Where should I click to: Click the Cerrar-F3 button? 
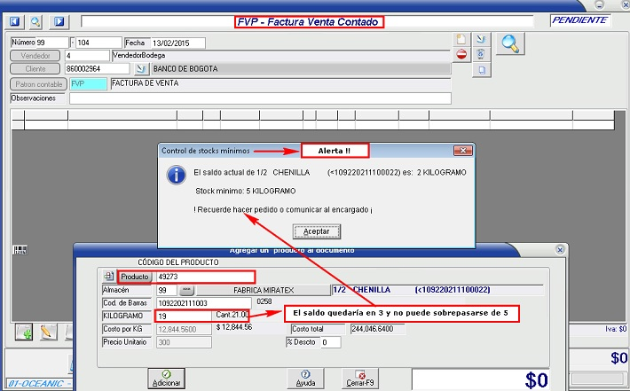[360, 379]
